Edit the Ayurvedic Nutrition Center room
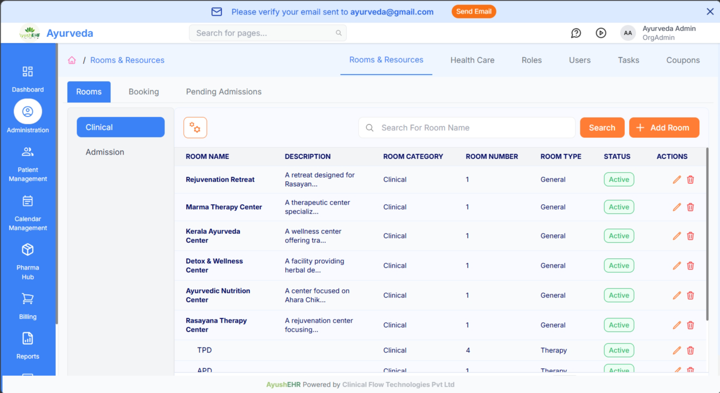Viewport: 720px width, 393px height. pos(677,295)
